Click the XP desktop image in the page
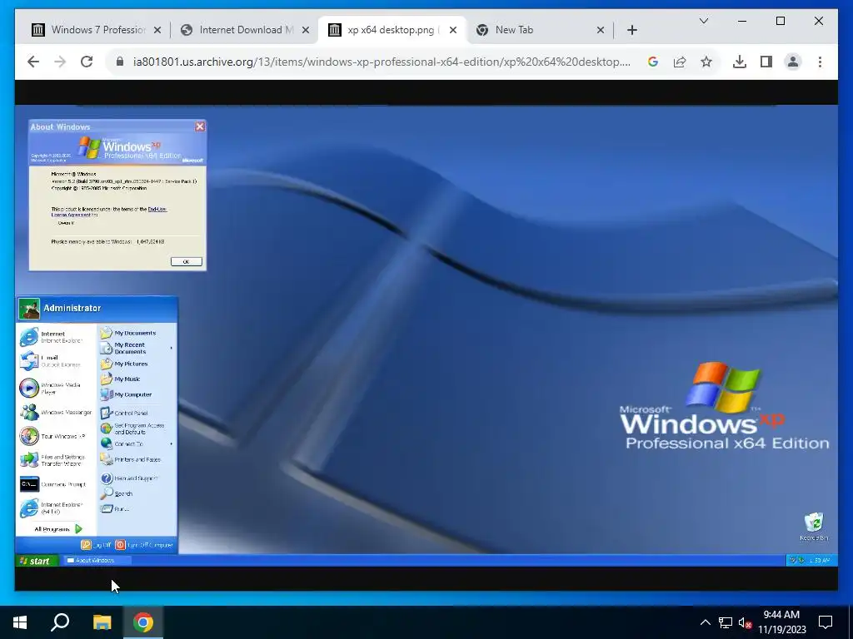 coord(426,335)
